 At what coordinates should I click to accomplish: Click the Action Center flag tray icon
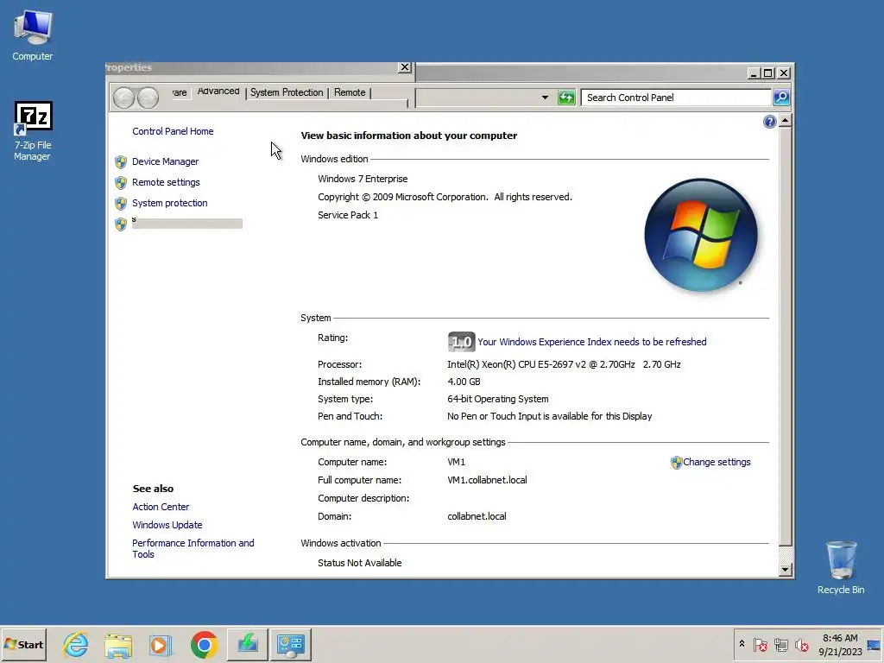[x=760, y=644]
